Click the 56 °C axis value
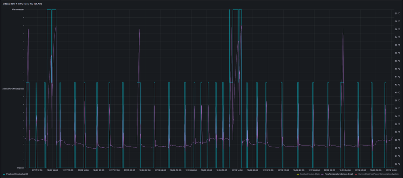Image resolution: width=403 pixels, height=178 pixels. [x=397, y=29]
